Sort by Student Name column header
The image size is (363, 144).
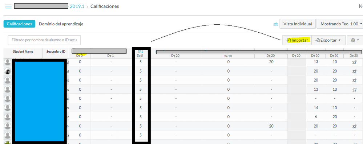point(23,52)
